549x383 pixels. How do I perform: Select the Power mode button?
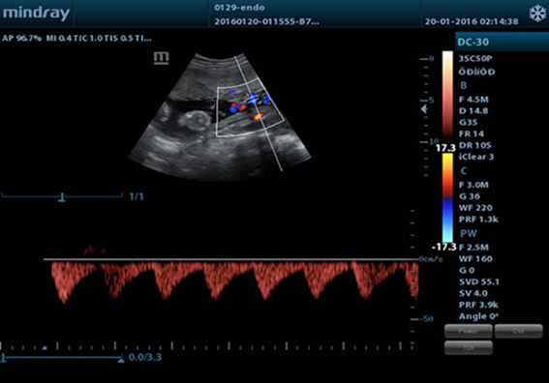click(469, 331)
